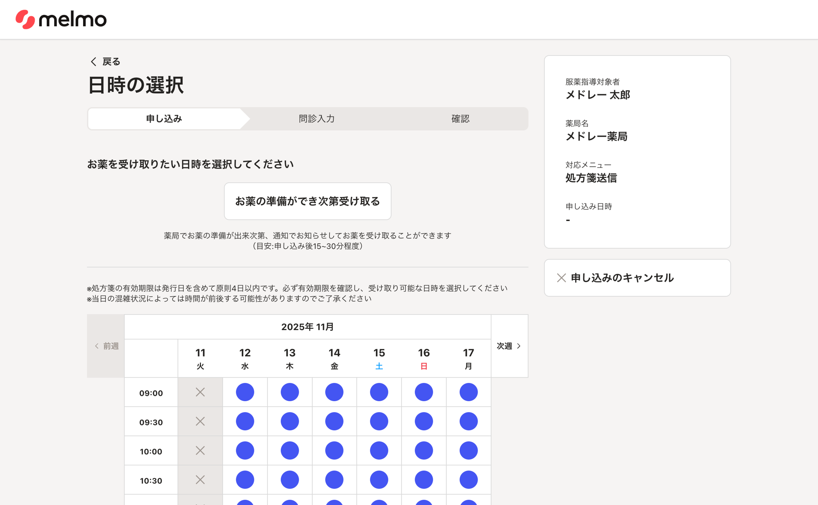The width and height of the screenshot is (818, 505).
Task: Click the date header 15 土
Action: click(x=379, y=359)
